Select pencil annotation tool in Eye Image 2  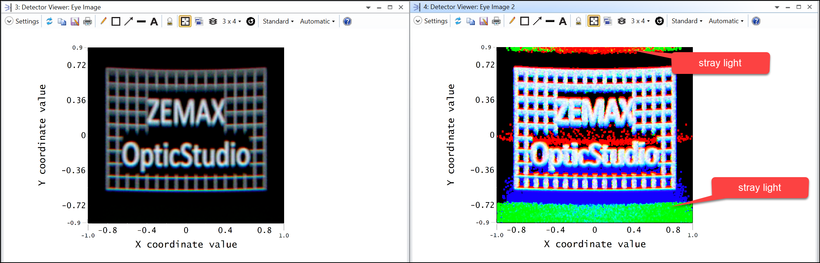512,21
